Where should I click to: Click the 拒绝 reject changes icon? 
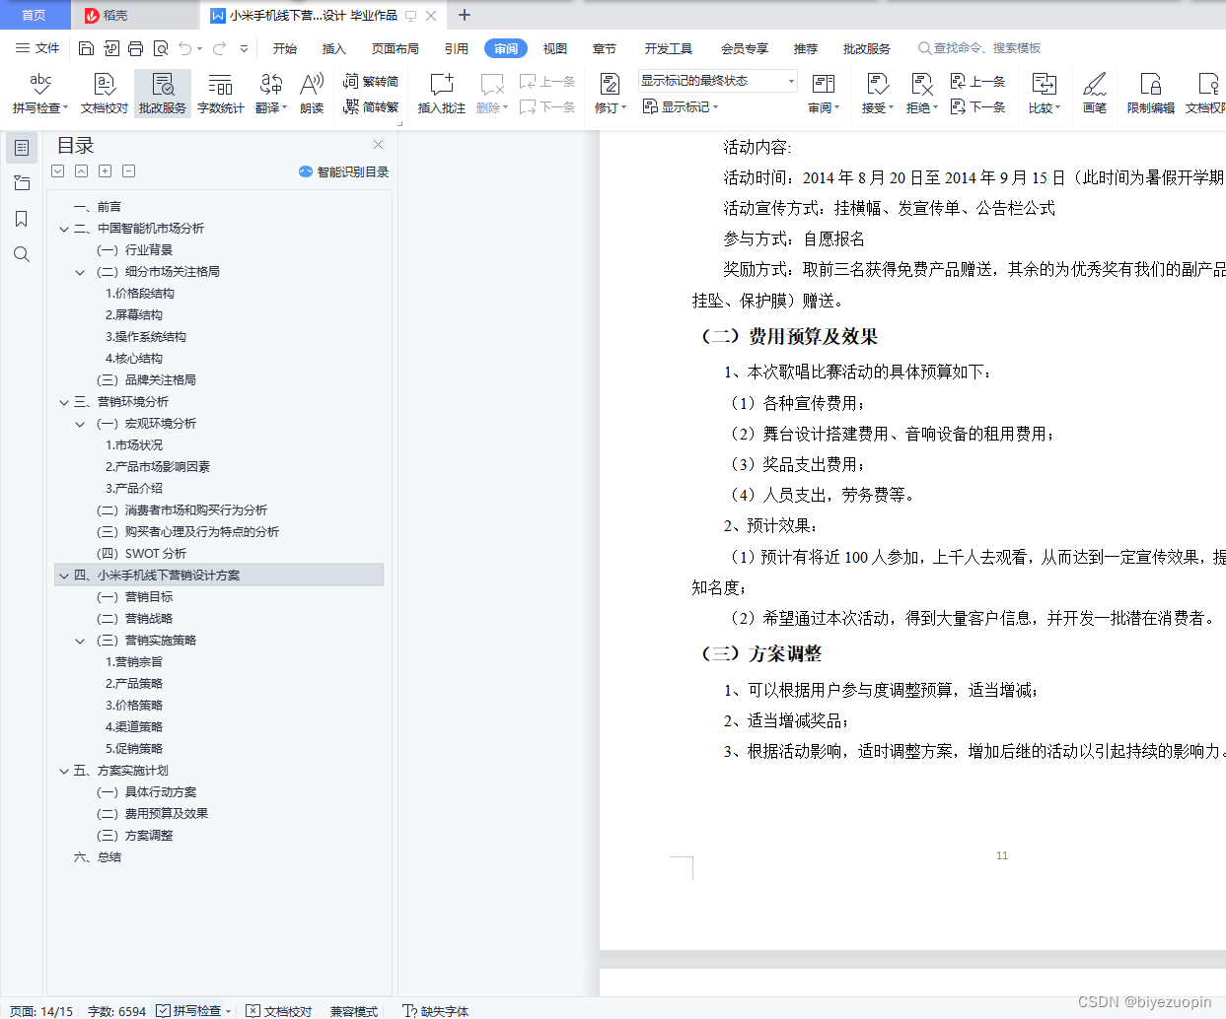922,85
